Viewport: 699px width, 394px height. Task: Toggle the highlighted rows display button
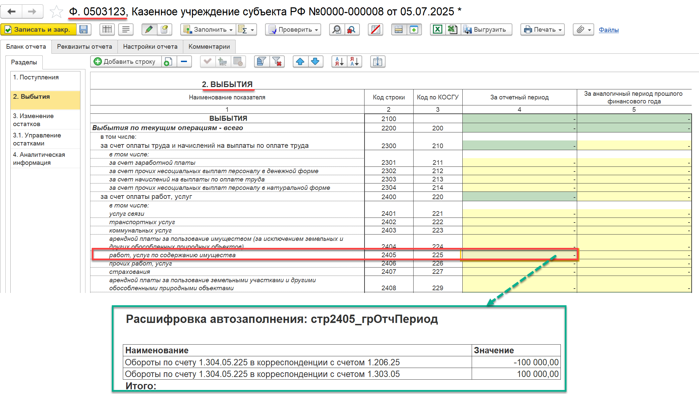(399, 29)
